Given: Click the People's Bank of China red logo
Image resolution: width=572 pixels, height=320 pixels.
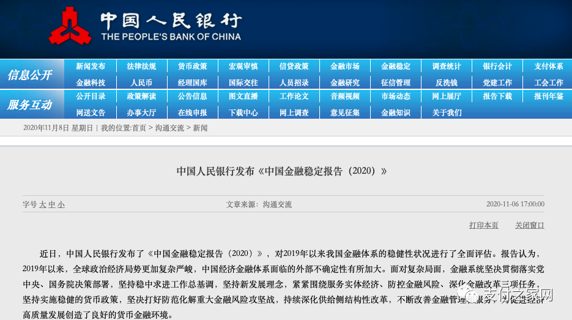Looking at the screenshot, I should (70, 26).
